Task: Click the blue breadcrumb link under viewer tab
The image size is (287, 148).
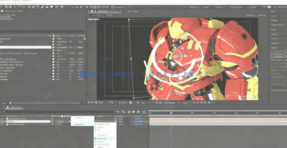Action: (x=96, y=15)
